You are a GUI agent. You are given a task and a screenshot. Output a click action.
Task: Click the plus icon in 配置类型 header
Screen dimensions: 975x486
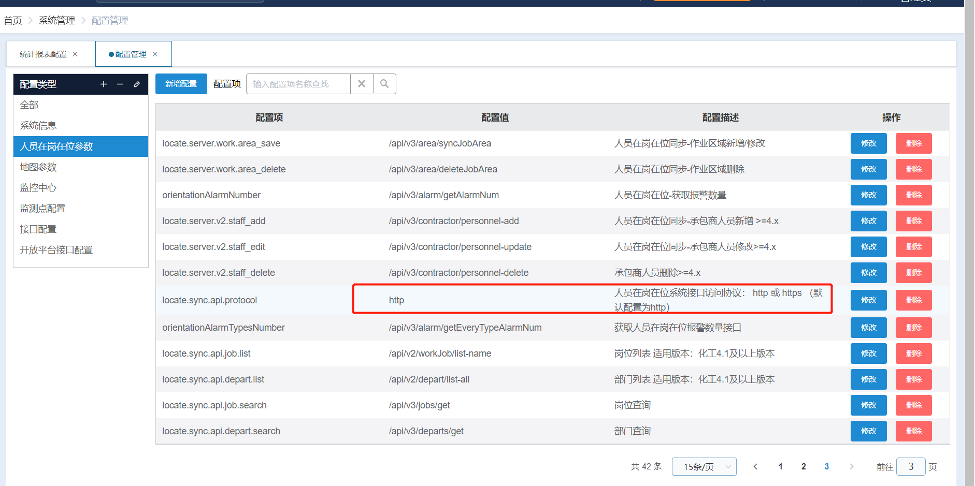pos(104,84)
